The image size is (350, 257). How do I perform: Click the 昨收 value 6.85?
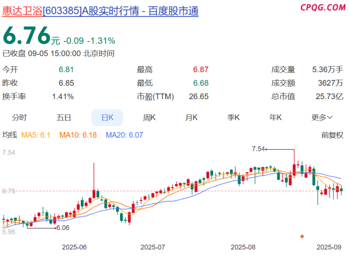pos(66,83)
